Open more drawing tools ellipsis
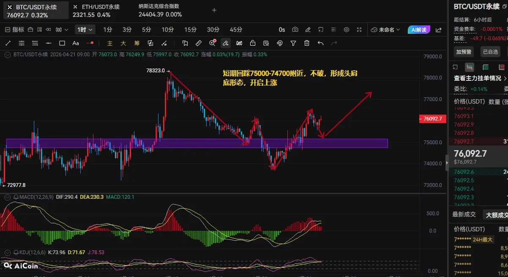The width and height of the screenshot is (508, 277). click(x=90, y=43)
